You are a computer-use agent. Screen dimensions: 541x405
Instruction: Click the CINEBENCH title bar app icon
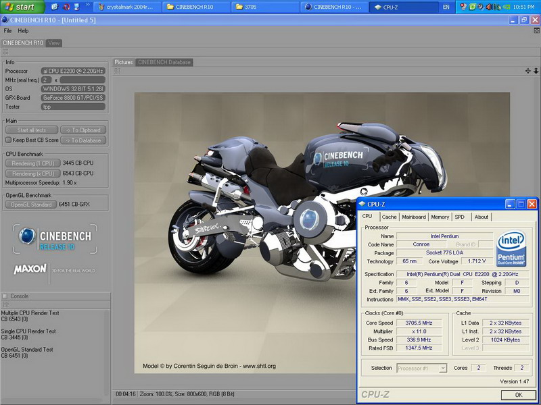[5, 20]
